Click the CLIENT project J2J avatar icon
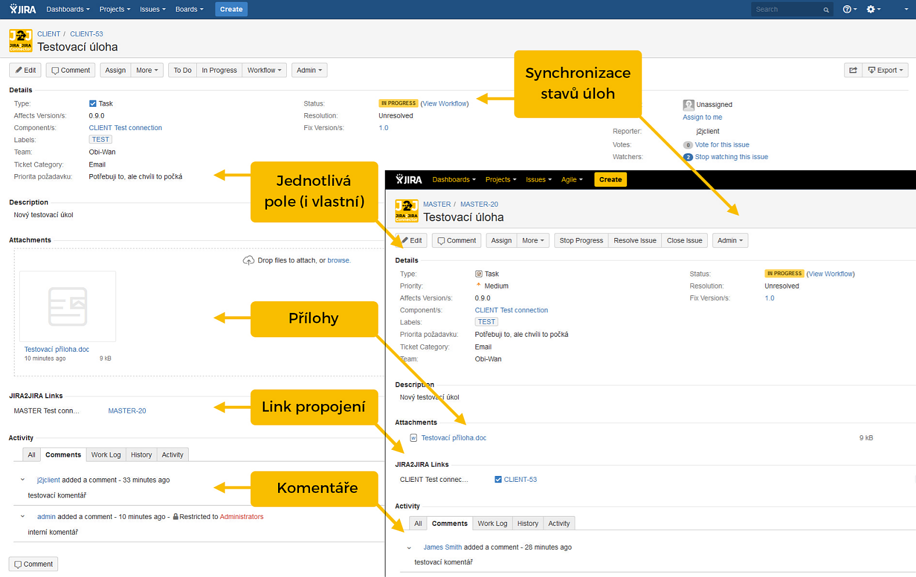This screenshot has width=916, height=577. [20, 41]
